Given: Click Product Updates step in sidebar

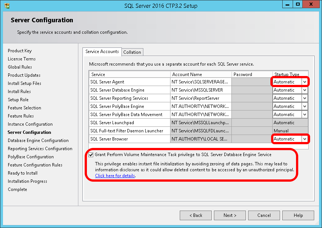Looking at the screenshot, I should [24, 75].
